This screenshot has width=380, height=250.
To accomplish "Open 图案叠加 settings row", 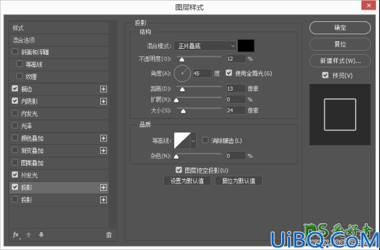I will click(59, 163).
